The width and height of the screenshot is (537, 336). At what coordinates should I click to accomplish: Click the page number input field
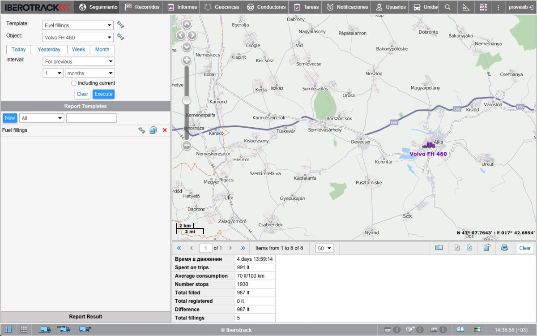pos(205,248)
